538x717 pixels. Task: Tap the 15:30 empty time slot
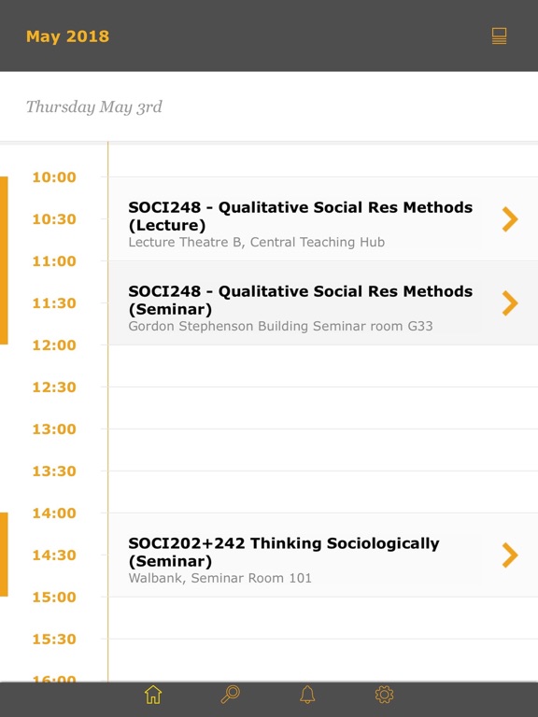[323, 660]
